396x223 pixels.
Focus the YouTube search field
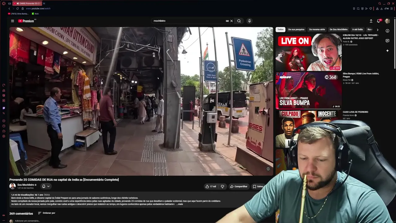(x=189, y=21)
